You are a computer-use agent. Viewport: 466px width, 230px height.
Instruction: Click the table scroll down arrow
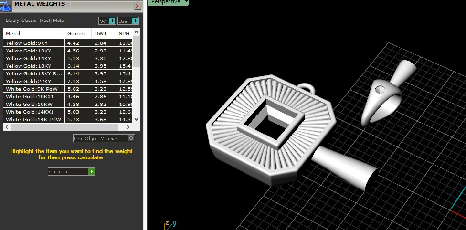[x=136, y=119]
